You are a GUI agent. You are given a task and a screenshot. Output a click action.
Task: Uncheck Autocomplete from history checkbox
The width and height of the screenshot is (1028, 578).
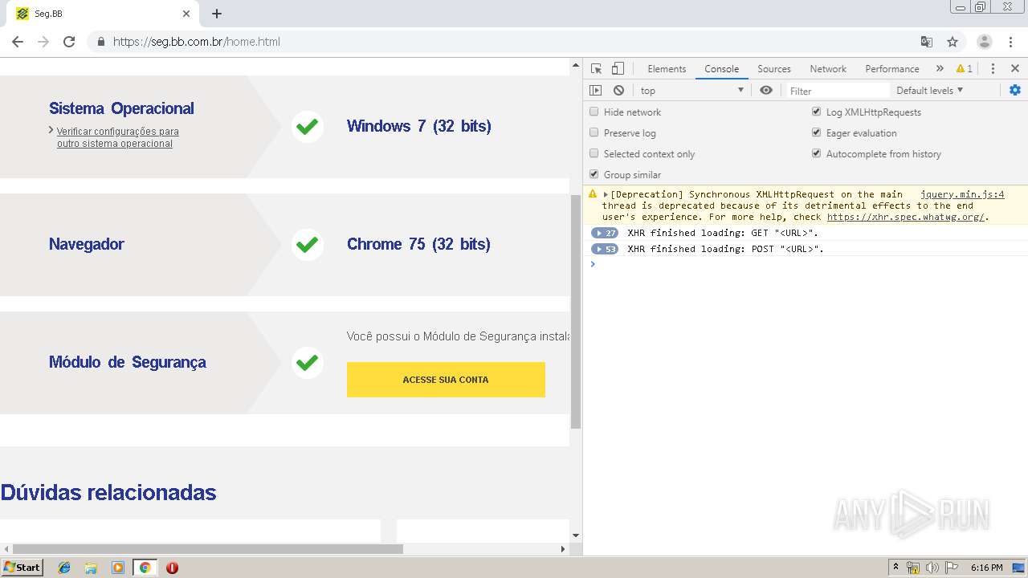[817, 153]
